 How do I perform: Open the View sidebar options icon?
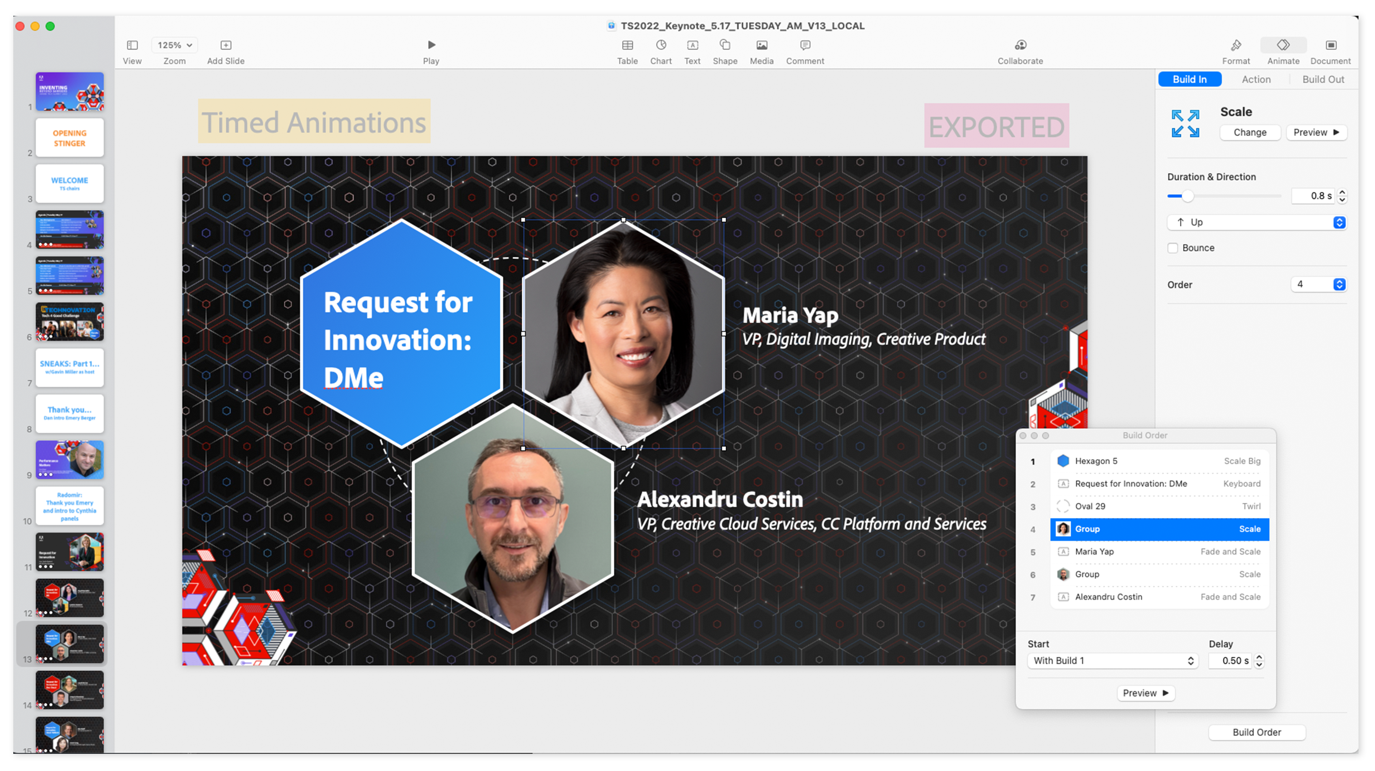pyautogui.click(x=132, y=45)
